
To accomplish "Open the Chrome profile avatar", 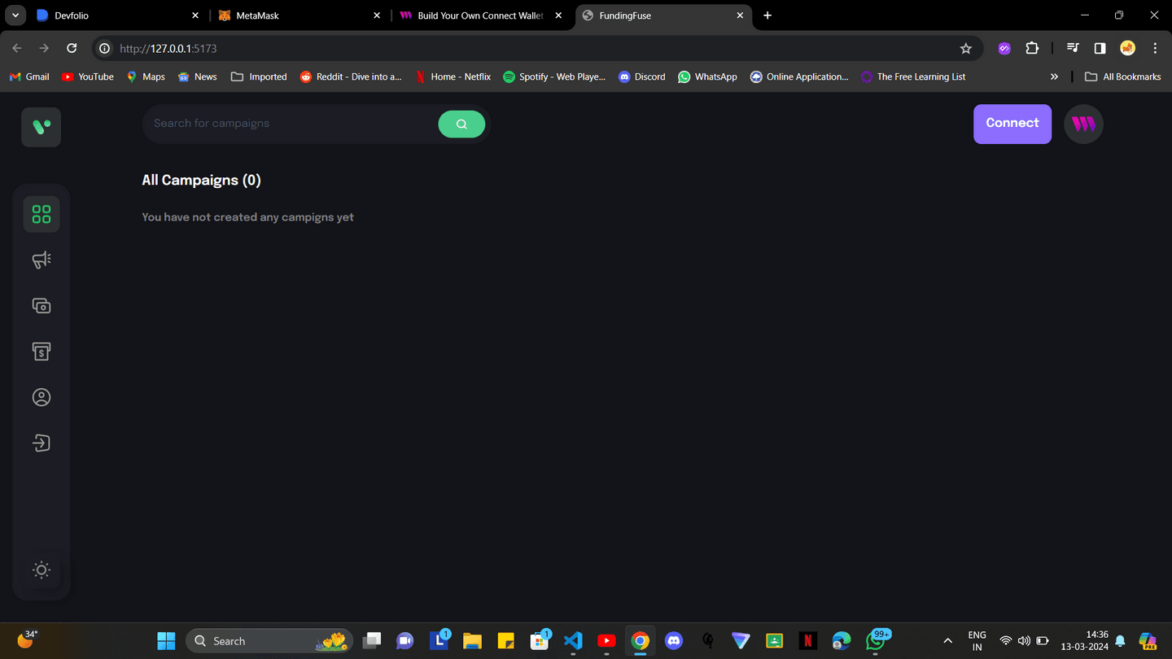I will 1127,49.
